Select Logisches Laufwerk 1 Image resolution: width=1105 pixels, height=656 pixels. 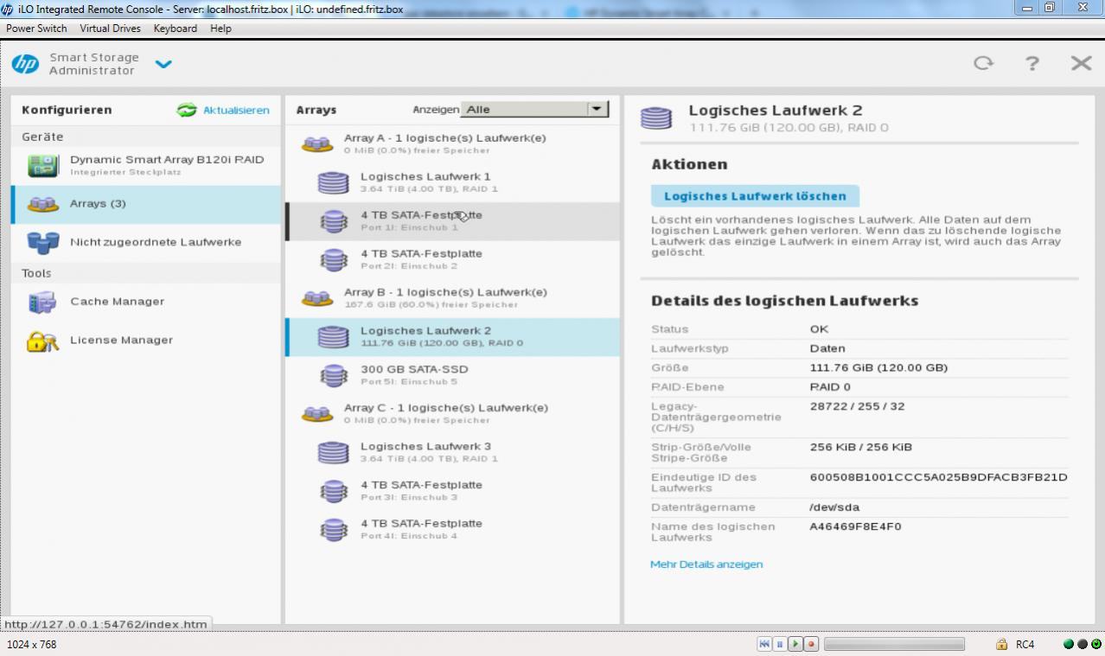click(452, 182)
